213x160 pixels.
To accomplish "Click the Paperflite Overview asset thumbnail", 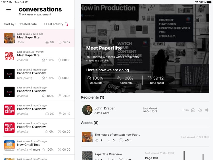I will pyautogui.click(x=87, y=156).
